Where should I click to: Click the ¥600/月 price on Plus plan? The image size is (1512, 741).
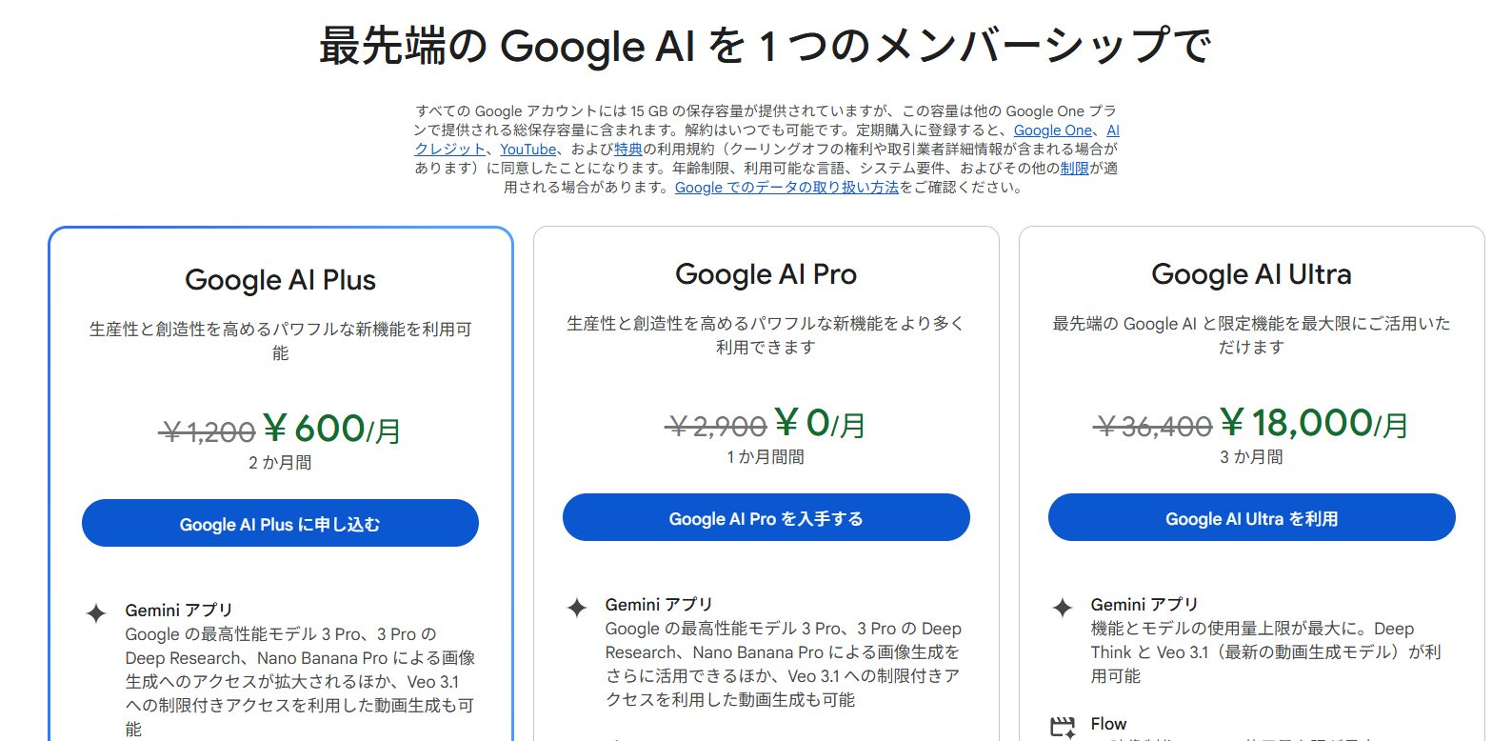click(331, 430)
